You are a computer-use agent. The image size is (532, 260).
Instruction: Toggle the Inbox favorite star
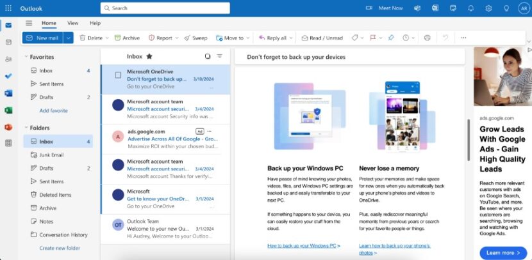[149, 56]
